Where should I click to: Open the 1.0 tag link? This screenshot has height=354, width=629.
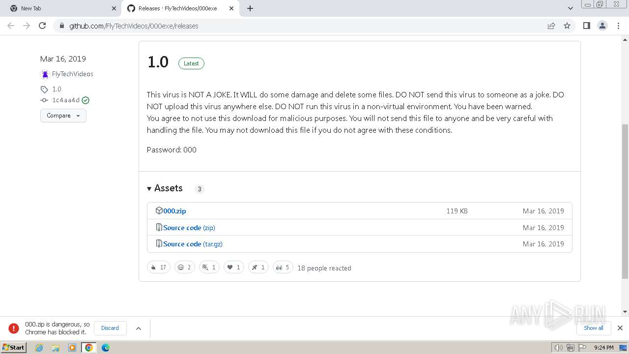[x=57, y=89]
